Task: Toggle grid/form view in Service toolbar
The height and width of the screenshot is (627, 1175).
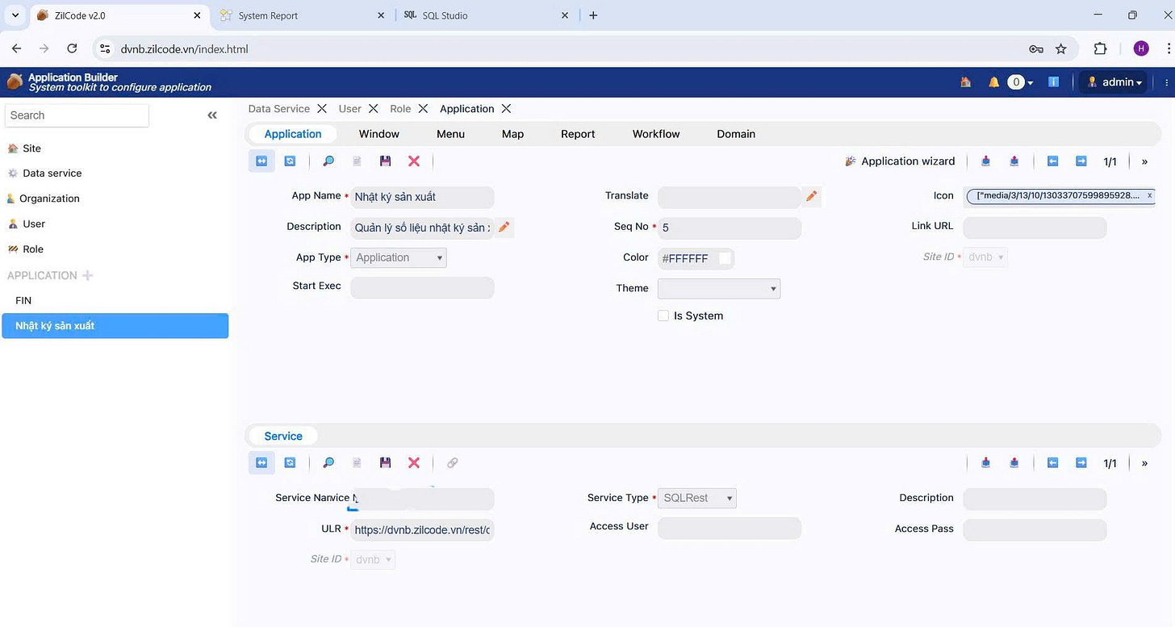Action: 261,463
